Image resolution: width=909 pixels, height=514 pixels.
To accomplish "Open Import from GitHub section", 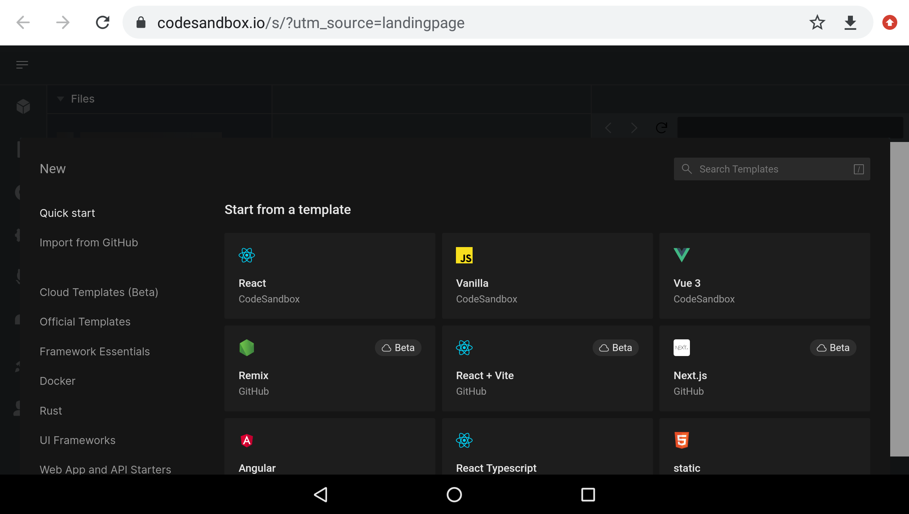I will point(89,242).
